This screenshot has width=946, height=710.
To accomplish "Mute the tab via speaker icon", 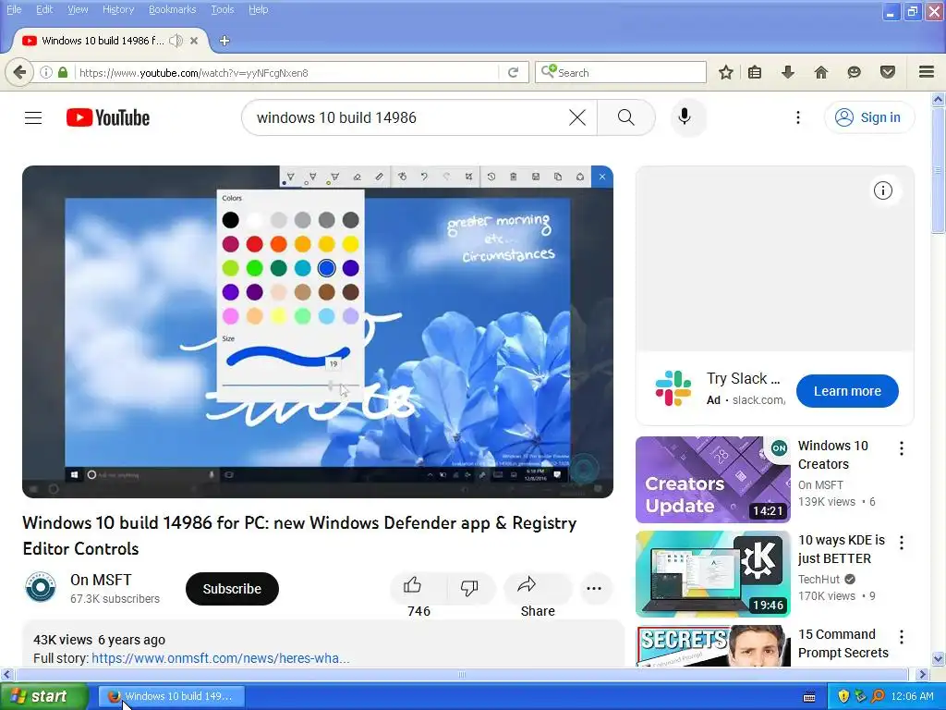I will (176, 41).
